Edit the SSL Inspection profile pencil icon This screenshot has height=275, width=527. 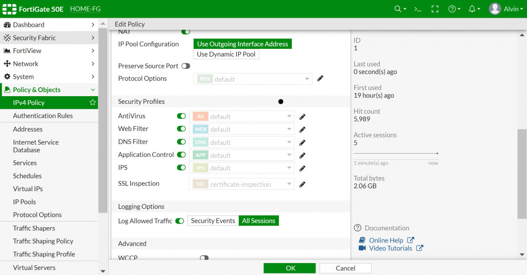coord(303,184)
